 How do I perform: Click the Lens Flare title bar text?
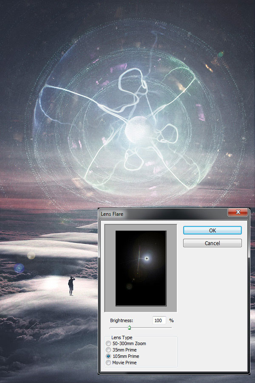tap(112, 214)
